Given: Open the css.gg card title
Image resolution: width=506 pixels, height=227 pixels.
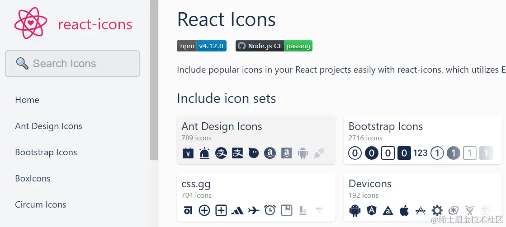Looking at the screenshot, I should (196, 184).
